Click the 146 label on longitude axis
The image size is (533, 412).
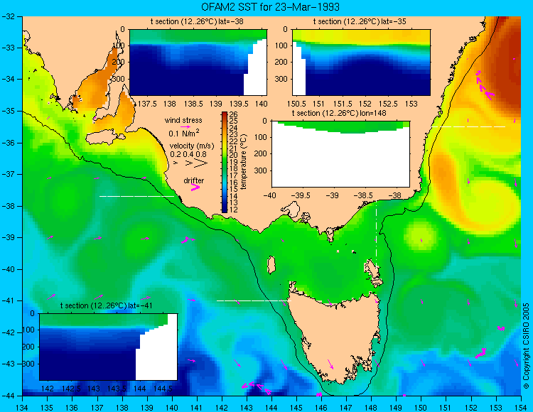(x=321, y=407)
